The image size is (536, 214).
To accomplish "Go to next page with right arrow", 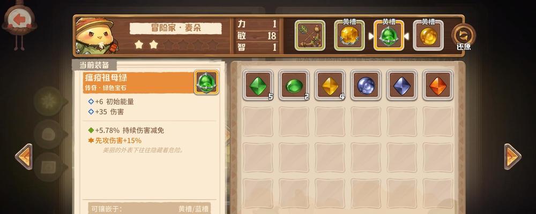I will point(513,157).
